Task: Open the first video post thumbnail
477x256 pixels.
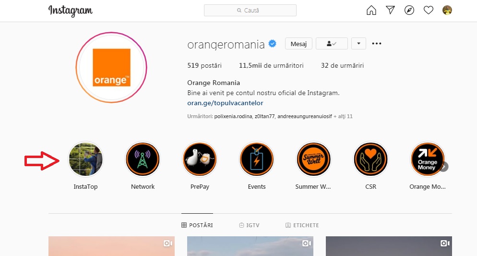Action: point(111,246)
